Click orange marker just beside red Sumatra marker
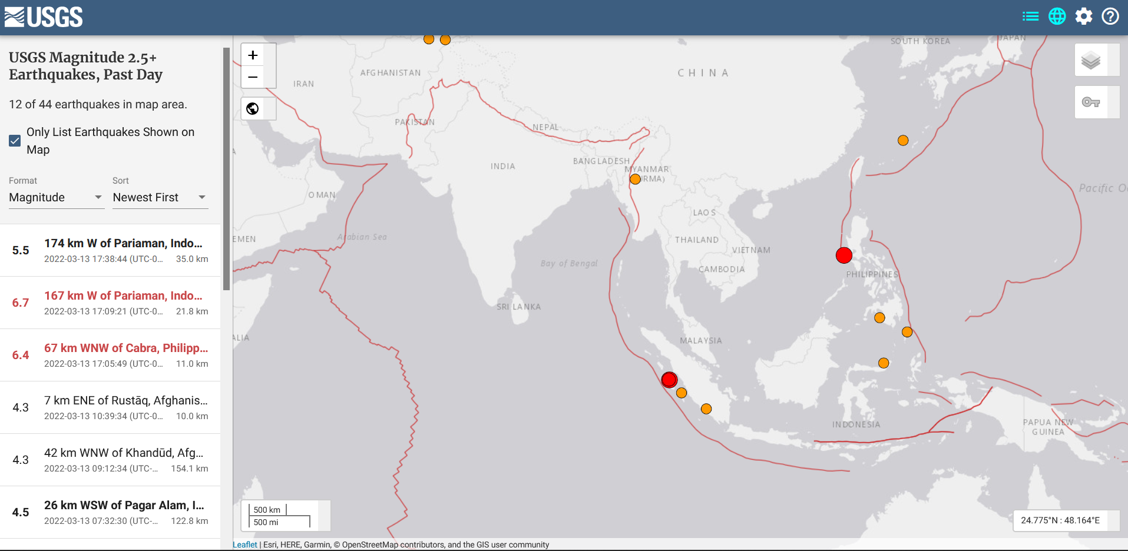 682,393
